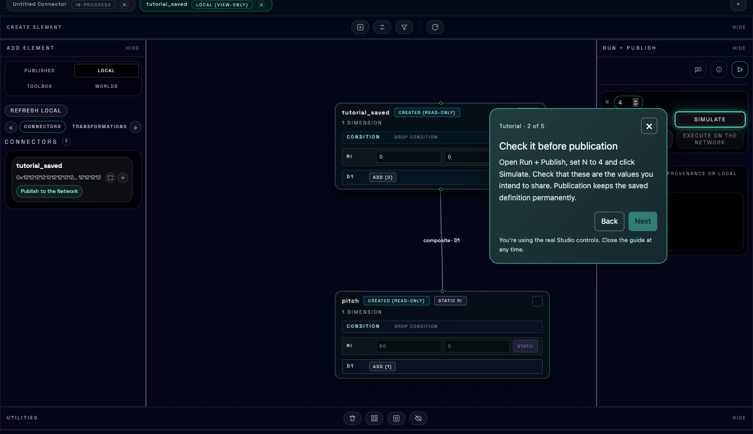753x434 pixels.
Task: Click RI field showing 60 in pitch node
Action: point(408,346)
